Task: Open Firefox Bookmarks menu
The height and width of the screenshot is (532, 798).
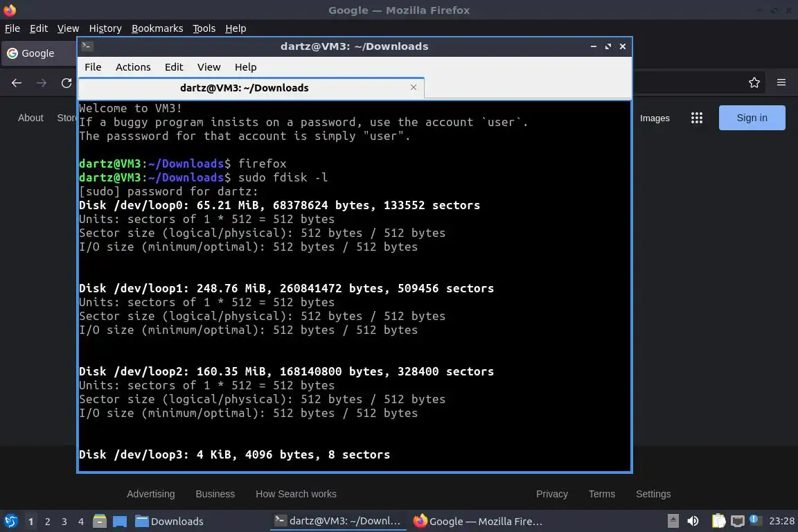Action: pyautogui.click(x=157, y=28)
